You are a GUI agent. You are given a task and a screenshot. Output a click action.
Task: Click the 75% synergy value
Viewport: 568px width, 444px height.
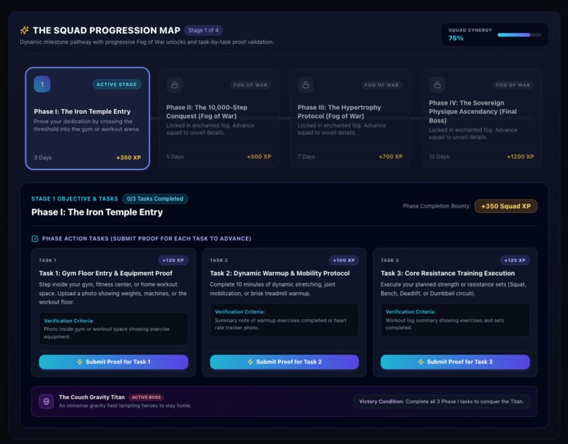click(x=455, y=39)
